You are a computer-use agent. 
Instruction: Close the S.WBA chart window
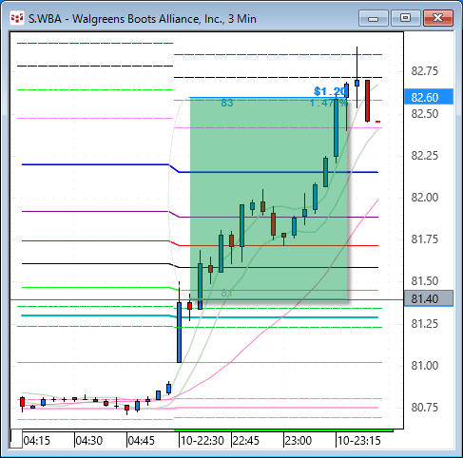438,18
